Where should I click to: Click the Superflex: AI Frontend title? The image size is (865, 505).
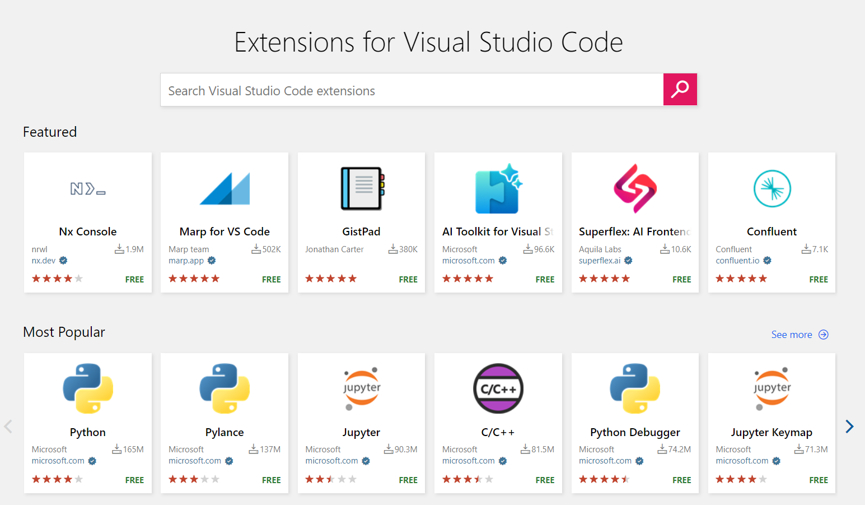pyautogui.click(x=635, y=231)
